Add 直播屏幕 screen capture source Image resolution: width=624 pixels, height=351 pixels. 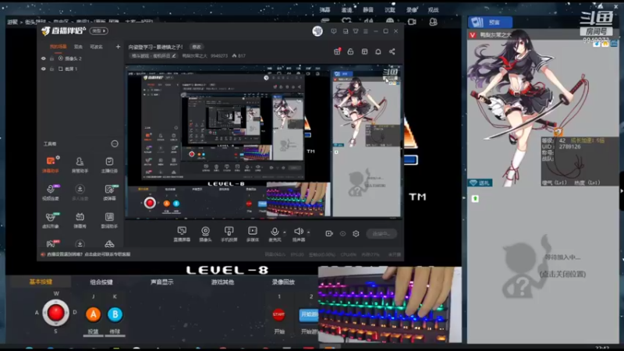(x=182, y=234)
